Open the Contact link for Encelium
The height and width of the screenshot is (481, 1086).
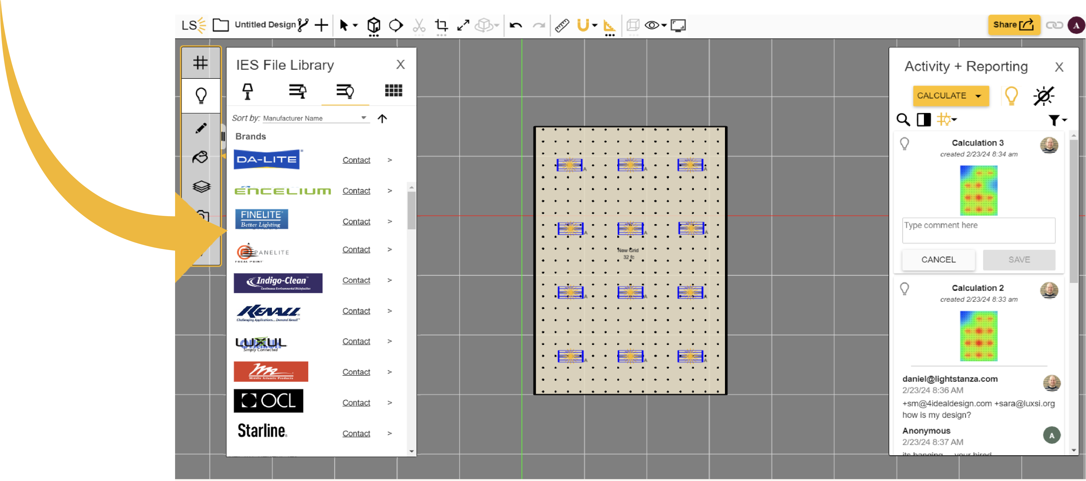[x=356, y=191]
